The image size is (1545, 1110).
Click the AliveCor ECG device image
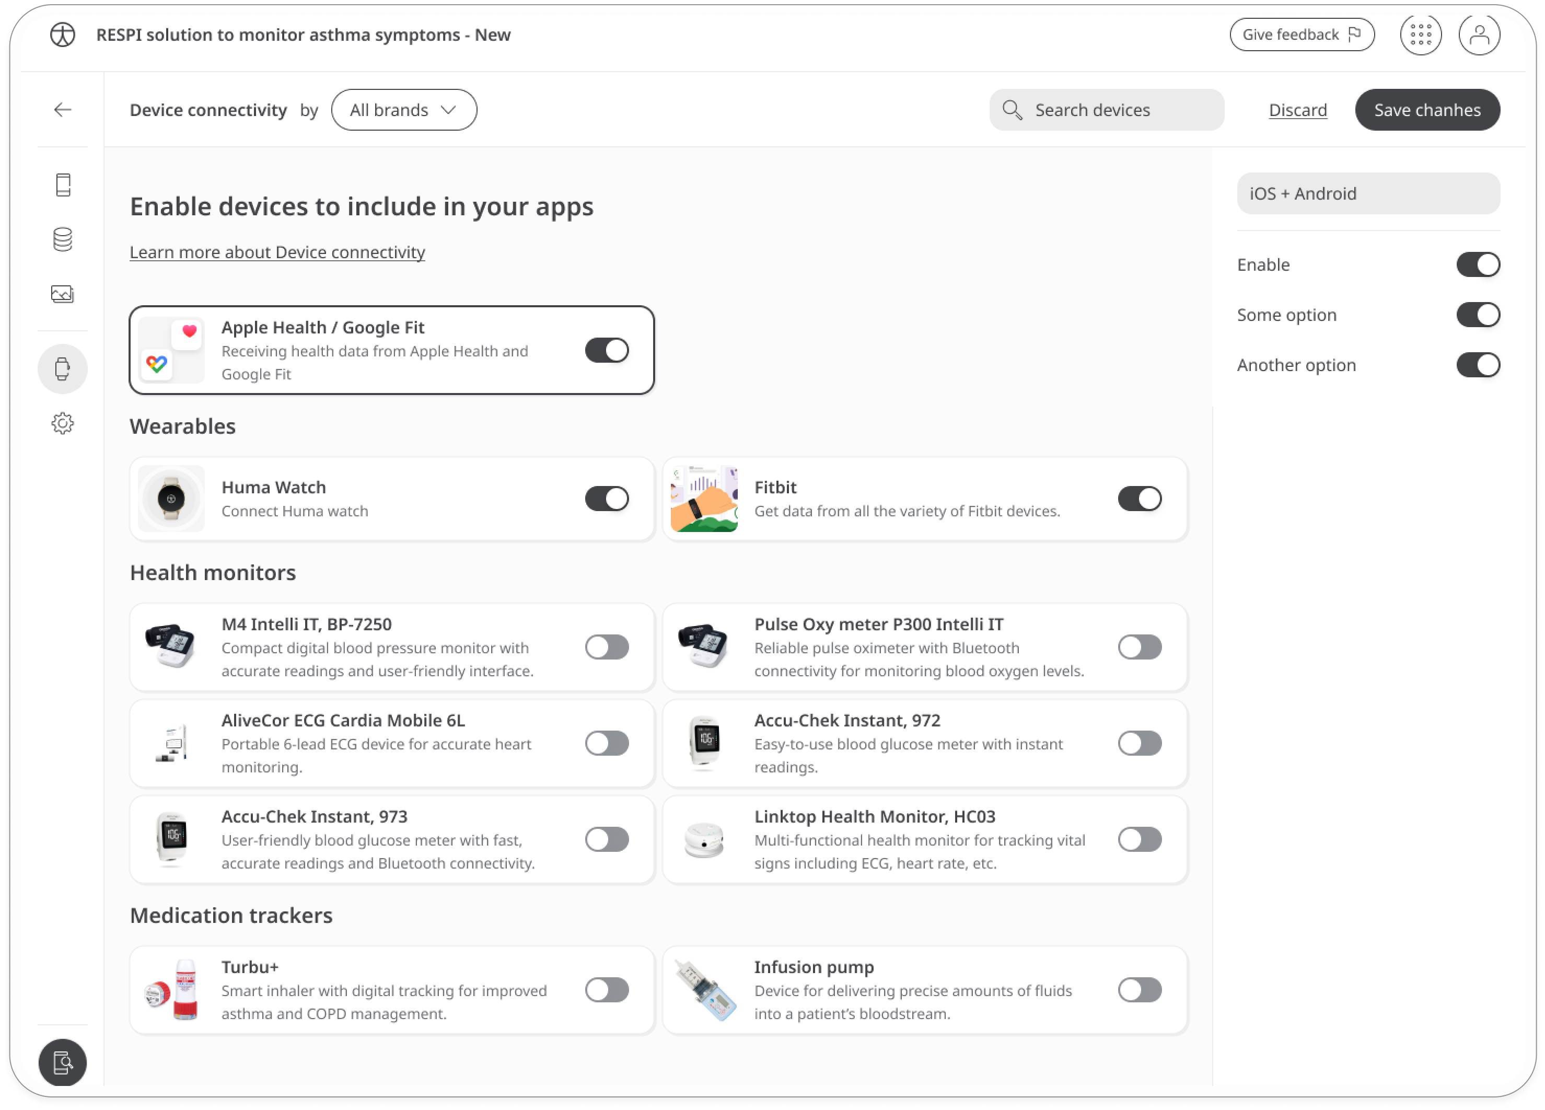171,743
